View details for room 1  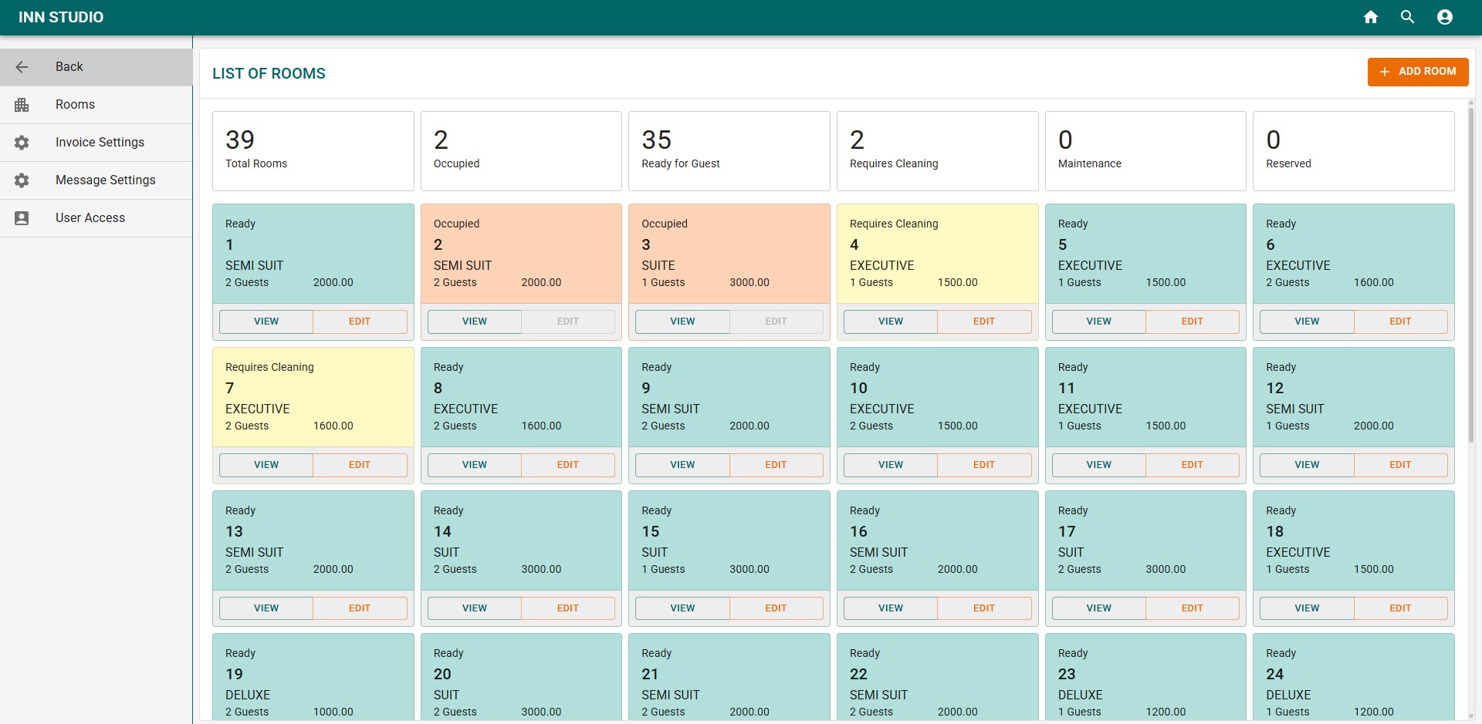pos(266,322)
